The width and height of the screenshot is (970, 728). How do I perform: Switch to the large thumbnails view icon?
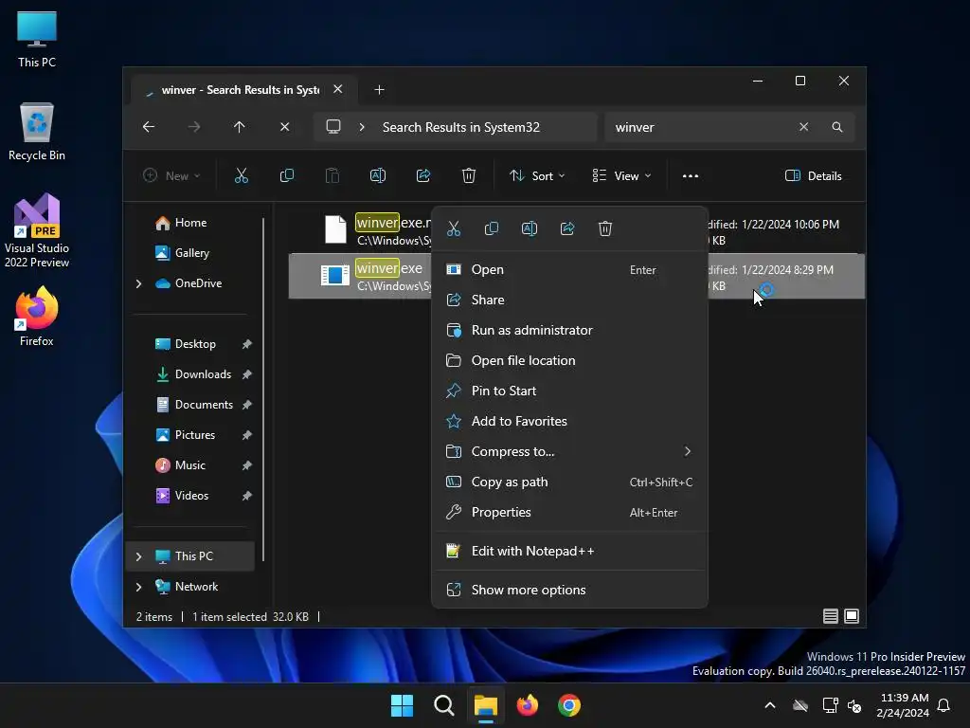tap(852, 616)
